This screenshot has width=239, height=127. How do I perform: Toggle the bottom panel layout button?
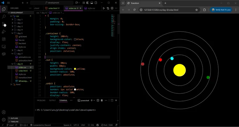click(92, 3)
